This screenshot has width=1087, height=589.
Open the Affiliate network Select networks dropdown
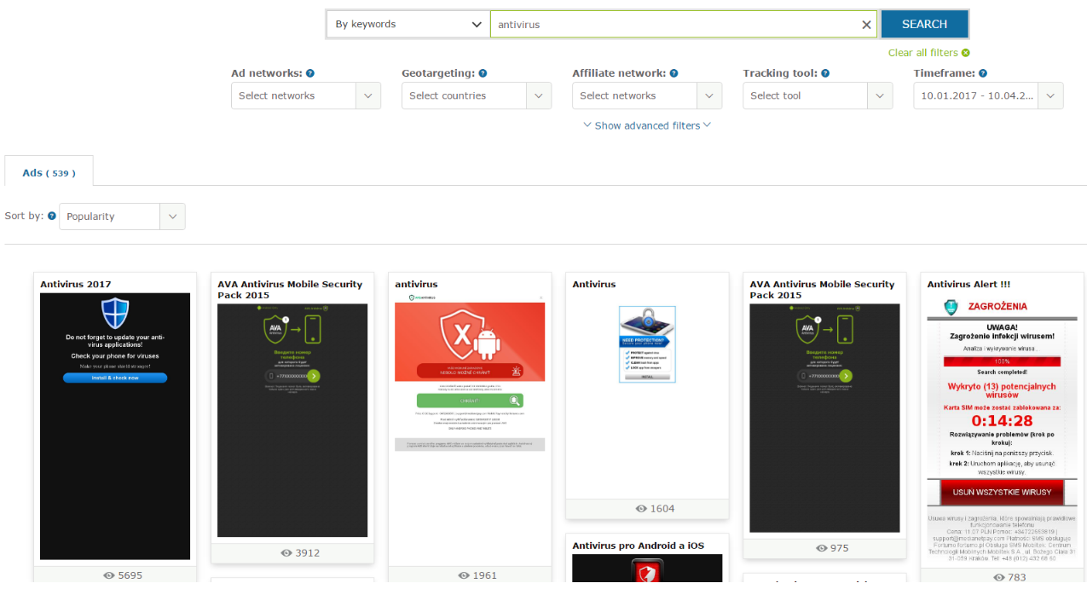click(646, 95)
